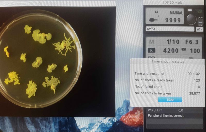Select the single-shot drive mode icon
This screenshot has height=132, width=206.
[156, 12]
